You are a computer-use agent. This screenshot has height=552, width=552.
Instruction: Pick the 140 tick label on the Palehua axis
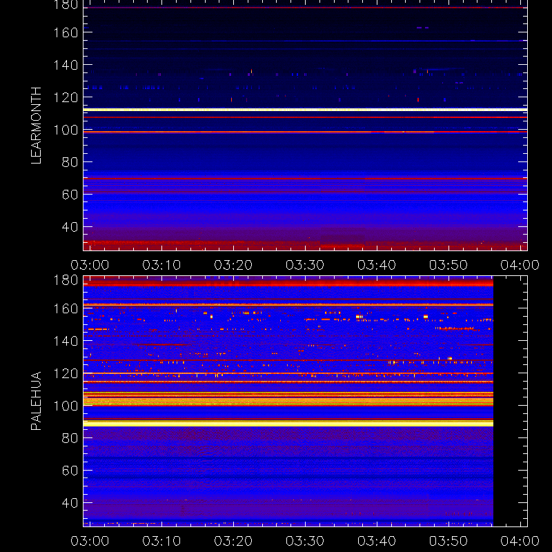66,341
